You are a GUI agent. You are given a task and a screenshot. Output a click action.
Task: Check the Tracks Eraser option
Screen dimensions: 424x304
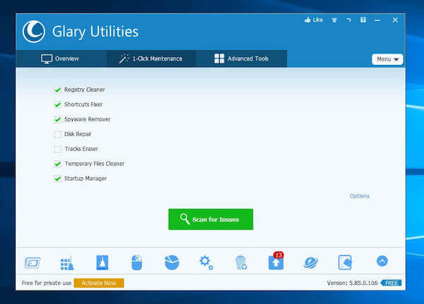pos(58,149)
